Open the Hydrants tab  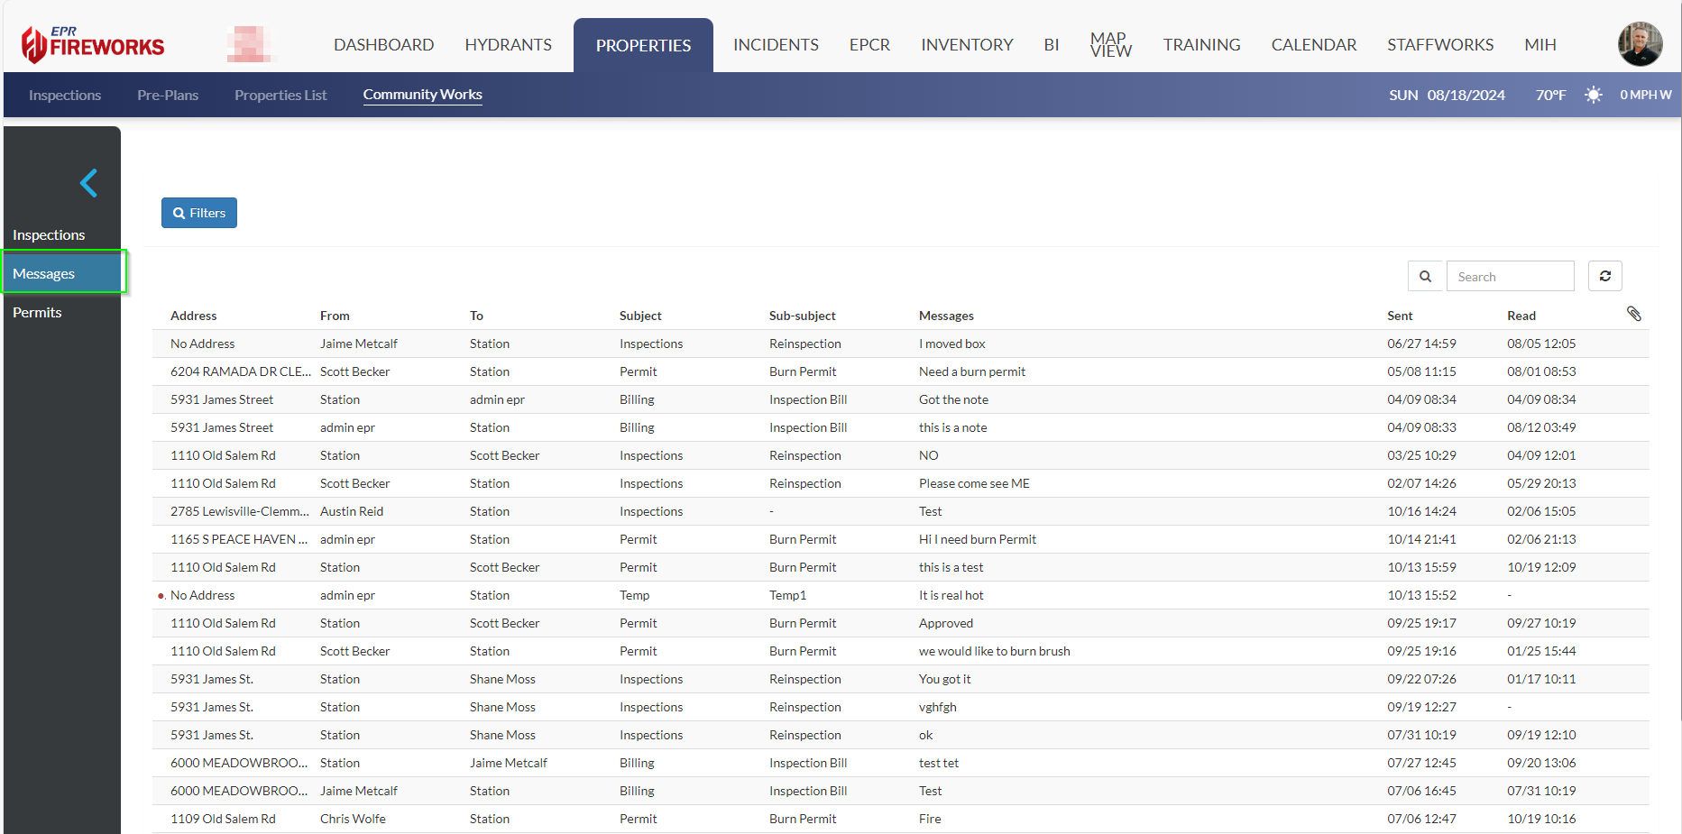pos(508,45)
